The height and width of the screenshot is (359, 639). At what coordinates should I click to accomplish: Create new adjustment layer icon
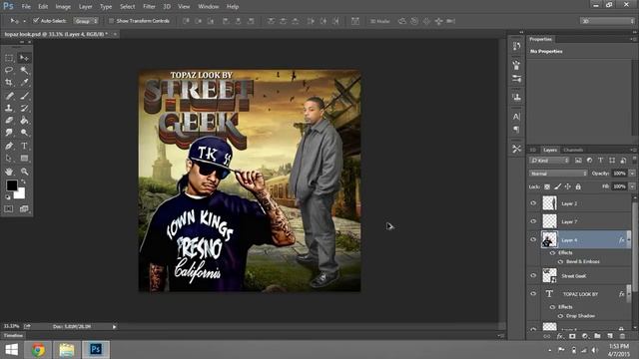click(585, 336)
